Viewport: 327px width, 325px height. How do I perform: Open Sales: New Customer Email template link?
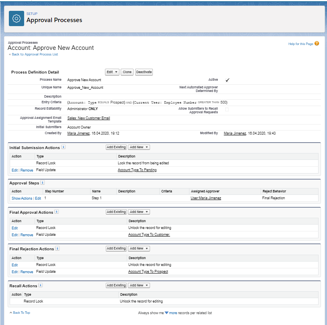click(x=88, y=118)
